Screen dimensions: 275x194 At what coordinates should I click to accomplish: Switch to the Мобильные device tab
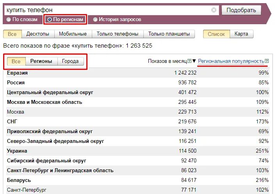coord(73,34)
